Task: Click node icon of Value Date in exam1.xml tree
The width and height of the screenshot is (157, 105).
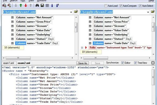Action: tap(12, 30)
